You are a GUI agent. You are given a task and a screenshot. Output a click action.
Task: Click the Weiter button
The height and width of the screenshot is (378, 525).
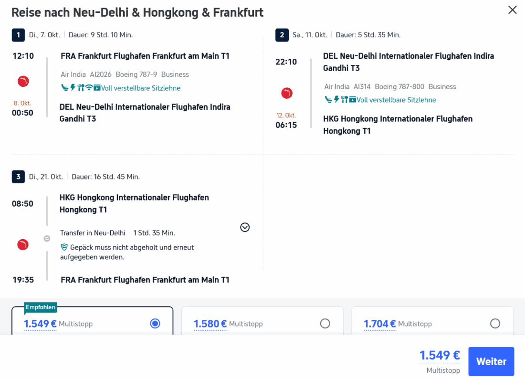pos(491,361)
